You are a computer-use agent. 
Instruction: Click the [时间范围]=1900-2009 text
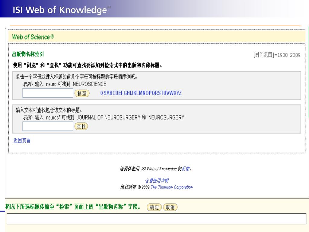coord(277,55)
